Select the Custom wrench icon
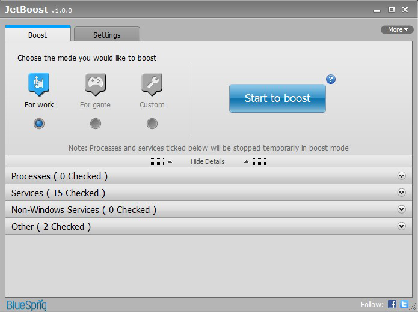 152,84
